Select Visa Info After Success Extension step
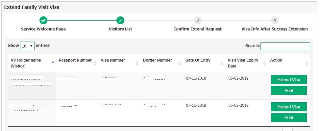Image resolution: width=320 pixels, height=131 pixels. click(275, 29)
